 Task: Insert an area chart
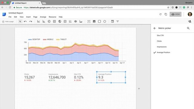(x=81, y=21)
